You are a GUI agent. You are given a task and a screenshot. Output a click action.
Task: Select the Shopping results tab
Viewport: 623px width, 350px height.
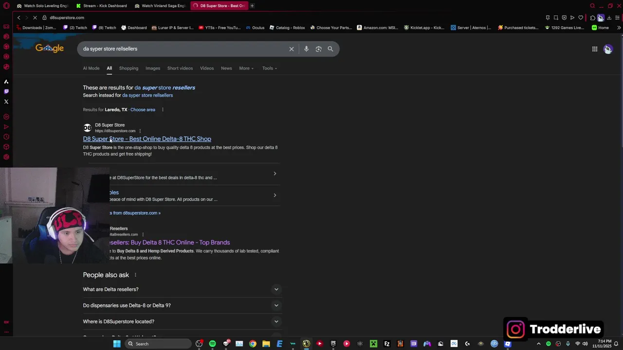[128, 68]
